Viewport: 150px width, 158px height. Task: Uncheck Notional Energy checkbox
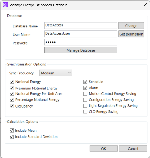[x=12, y=82]
